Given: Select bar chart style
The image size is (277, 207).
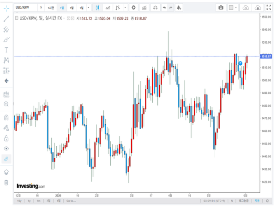Looking at the screenshot, I should point(118,7).
